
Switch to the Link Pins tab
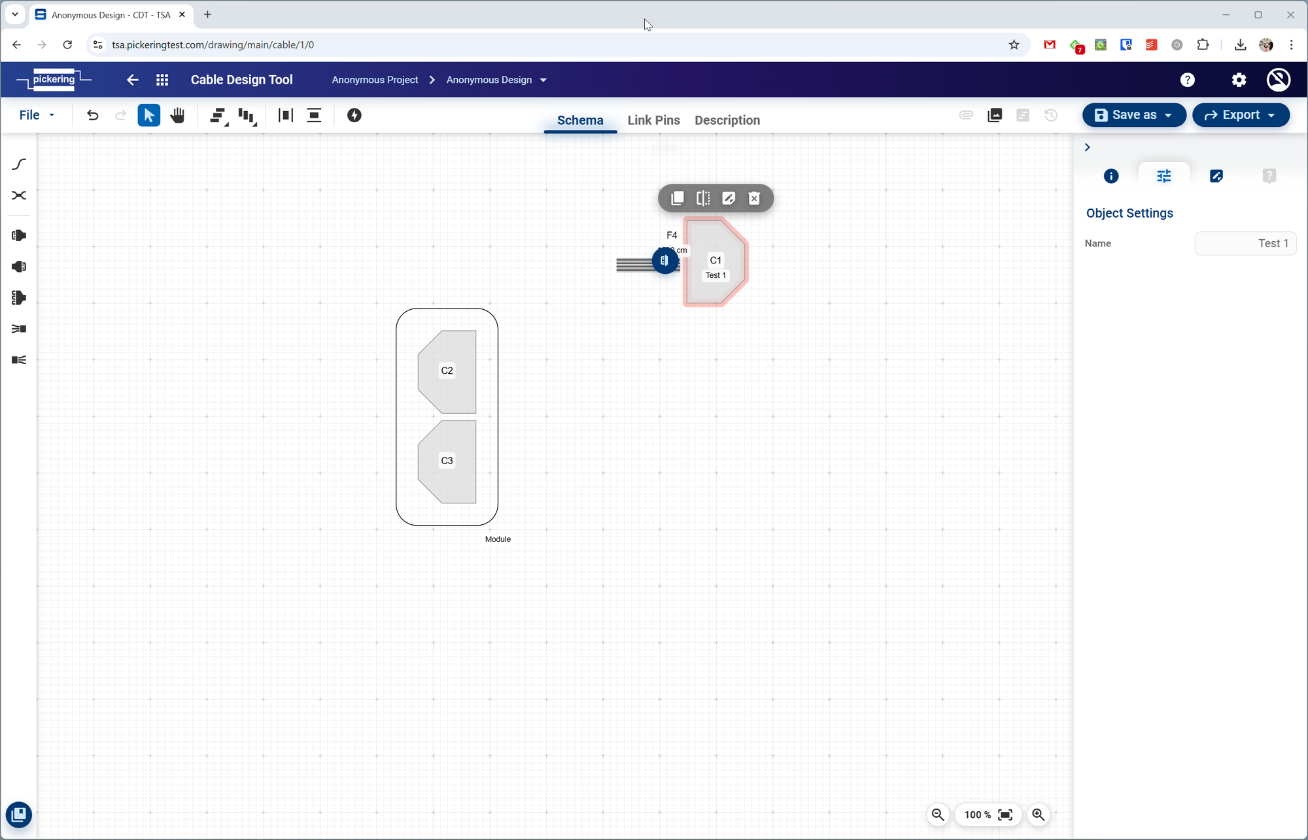click(653, 120)
